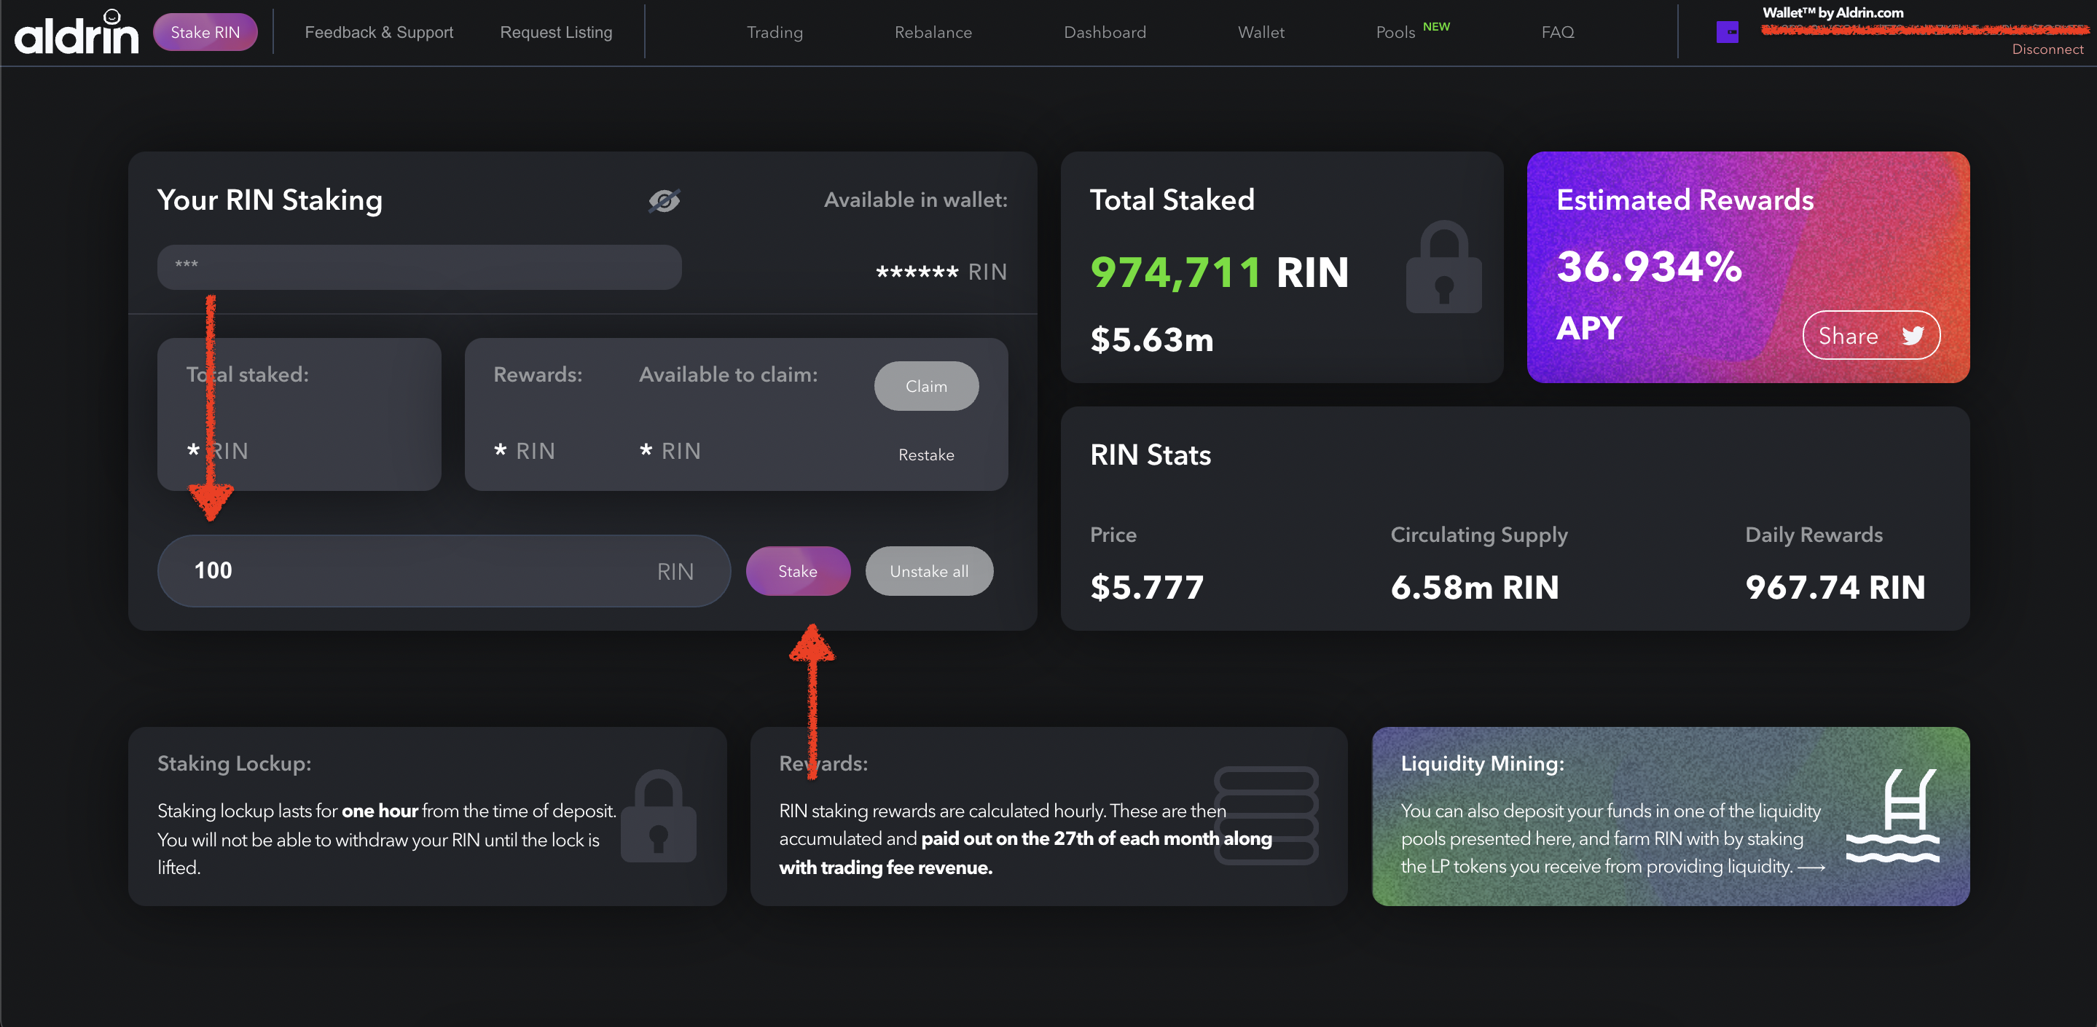Open Request Listing link

pos(556,32)
